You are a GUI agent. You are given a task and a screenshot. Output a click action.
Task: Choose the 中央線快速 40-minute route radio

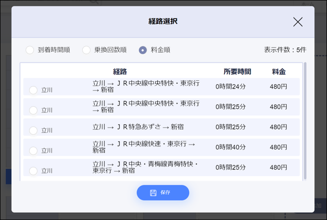coord(33,151)
